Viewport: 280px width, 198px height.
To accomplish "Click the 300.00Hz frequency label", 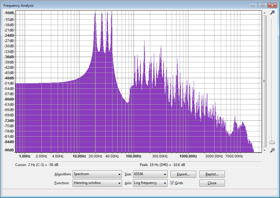I will (160, 156).
